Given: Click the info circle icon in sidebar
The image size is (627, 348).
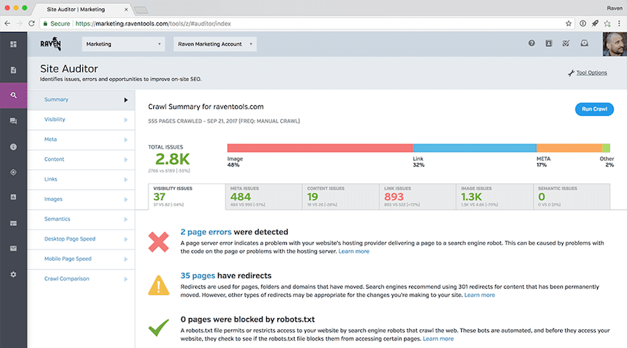Looking at the screenshot, I should [13, 147].
